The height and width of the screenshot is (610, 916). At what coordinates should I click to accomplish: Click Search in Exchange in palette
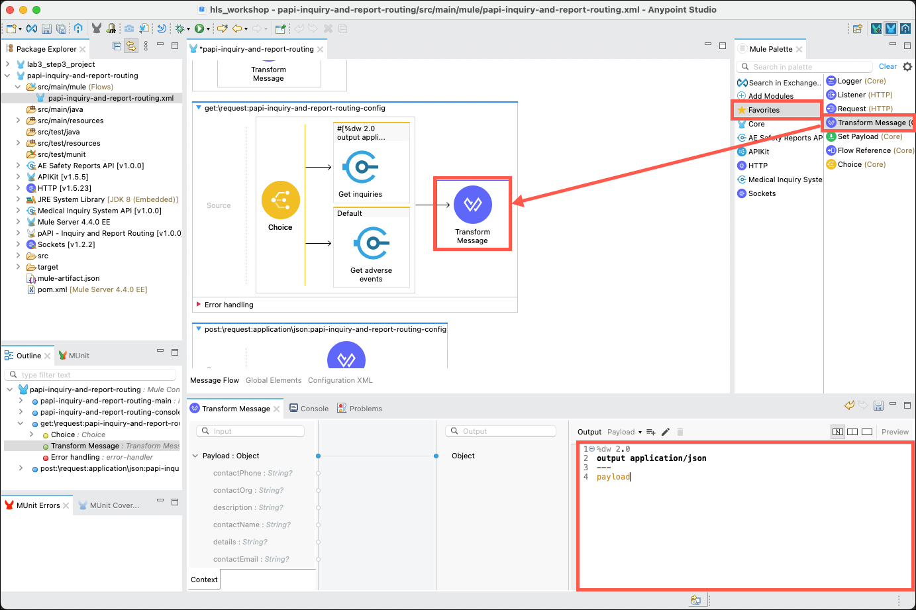(x=779, y=83)
